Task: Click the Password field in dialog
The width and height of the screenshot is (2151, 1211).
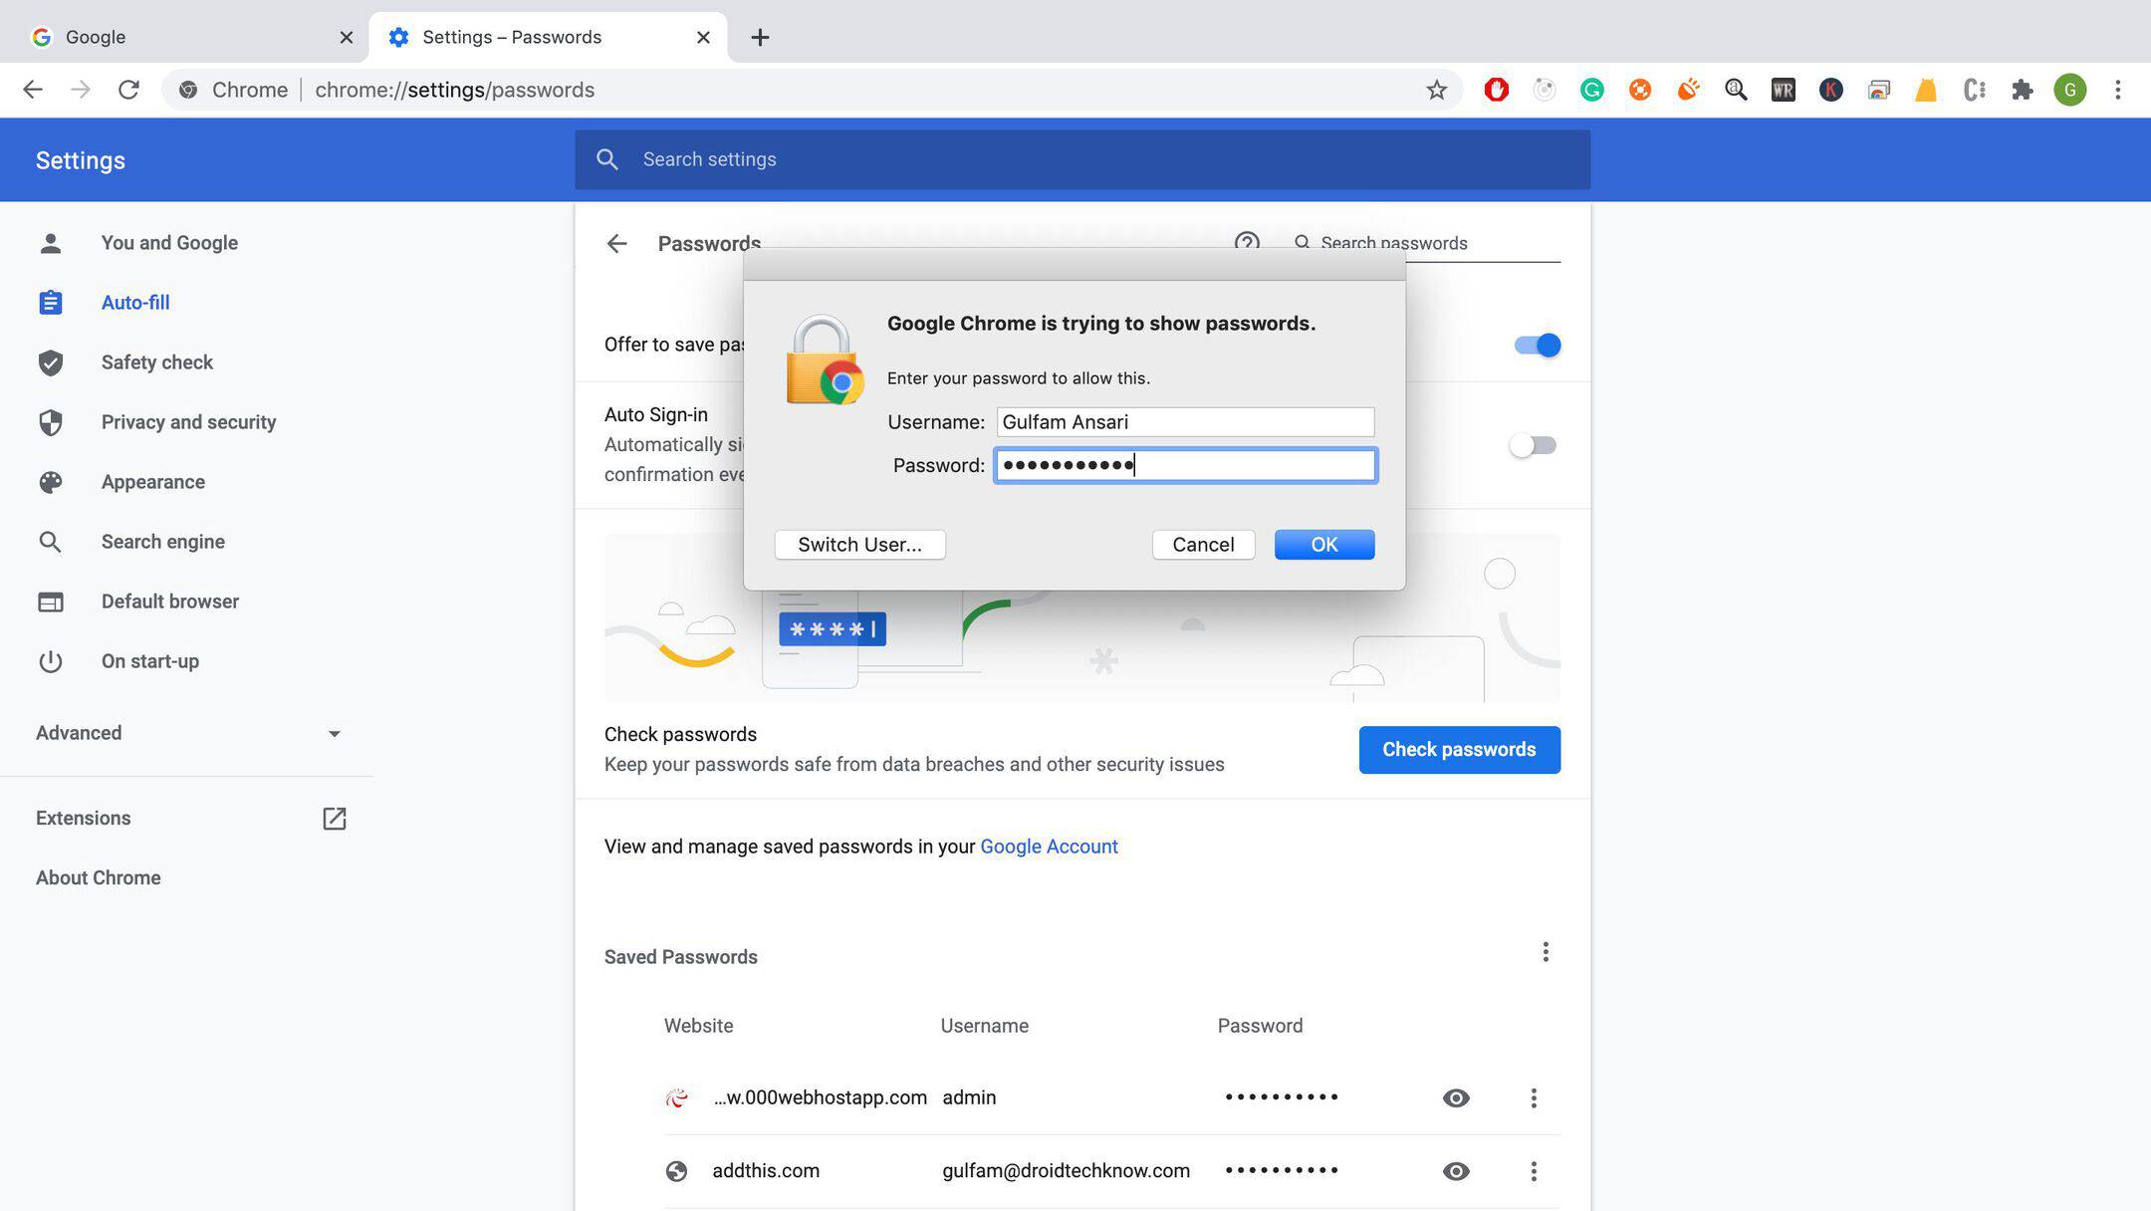Action: (x=1185, y=465)
